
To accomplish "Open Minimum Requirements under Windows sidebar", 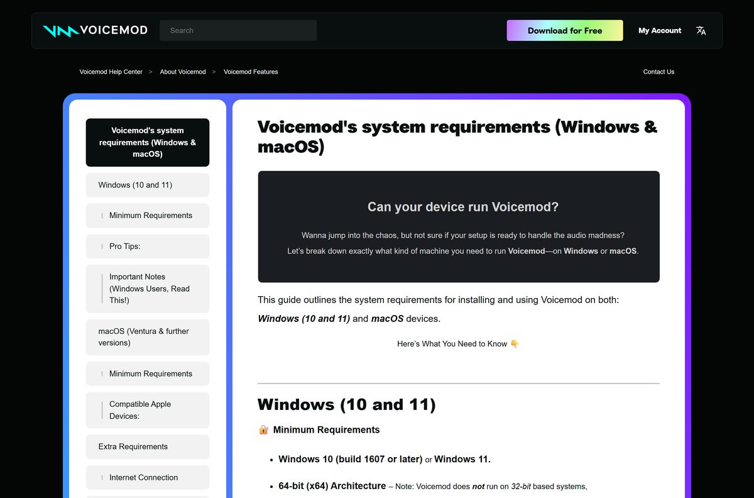I will (148, 215).
